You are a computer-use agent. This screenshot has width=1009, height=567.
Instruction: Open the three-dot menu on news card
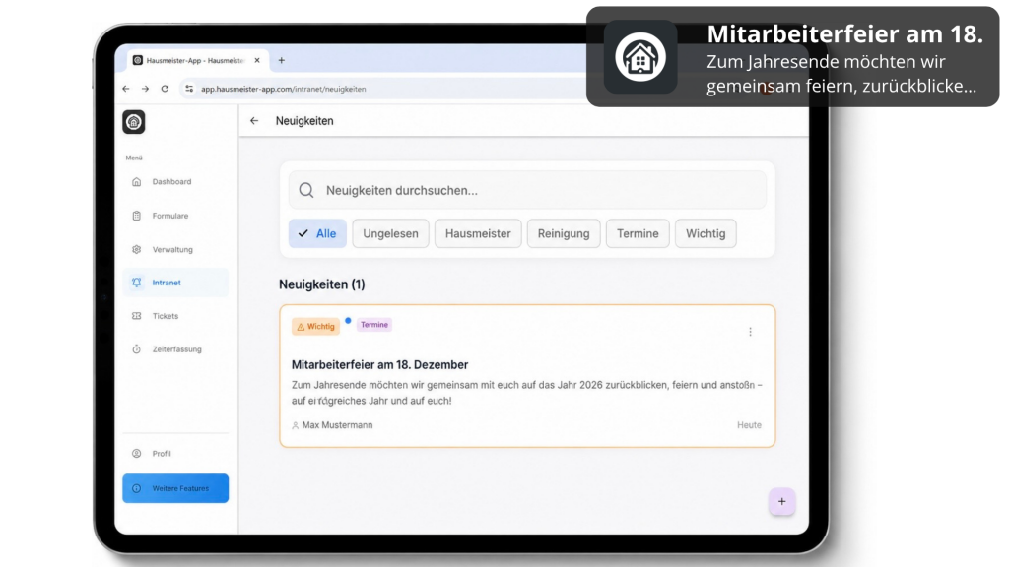[750, 332]
